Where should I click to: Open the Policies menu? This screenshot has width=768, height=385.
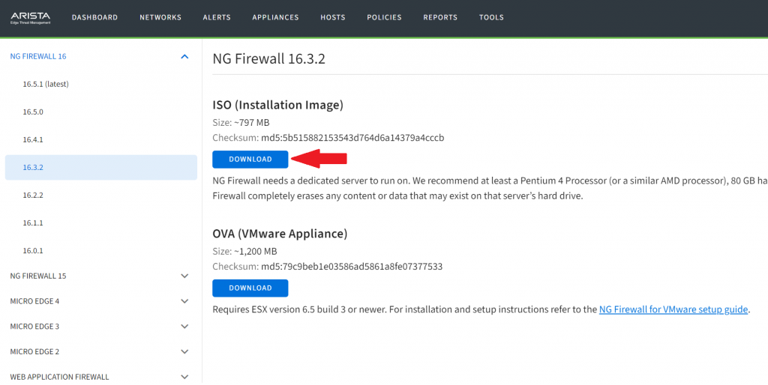pos(384,17)
